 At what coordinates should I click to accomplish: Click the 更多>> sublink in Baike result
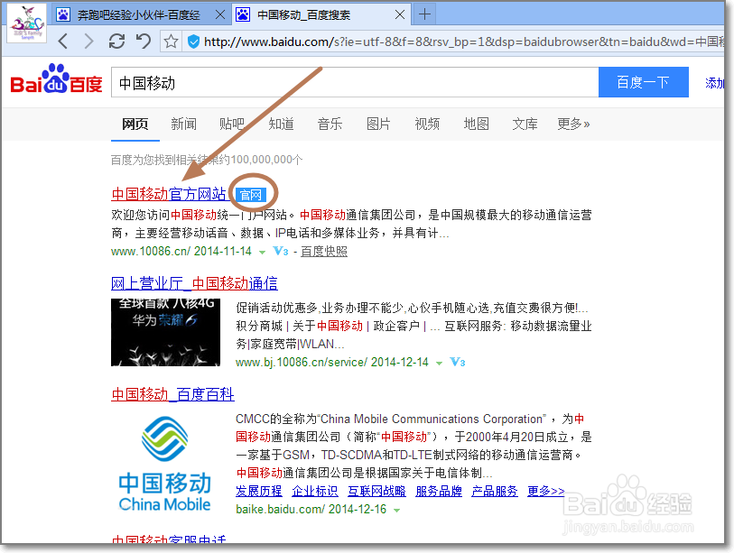546,492
